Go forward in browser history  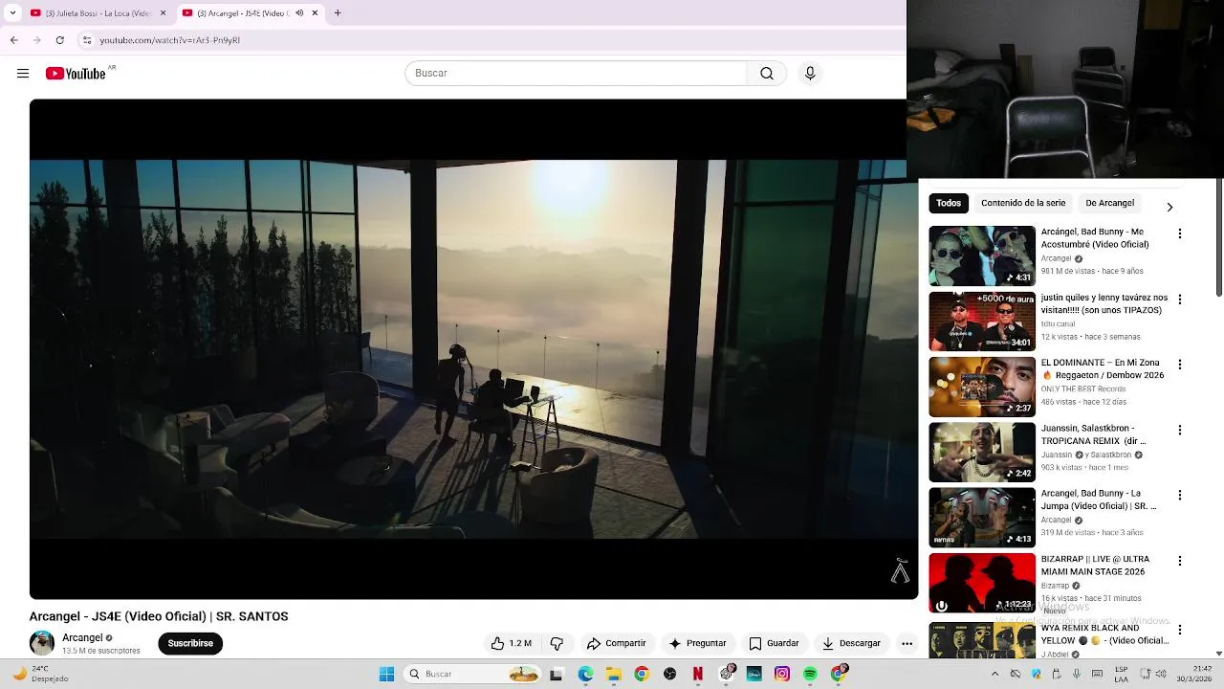coord(36,40)
